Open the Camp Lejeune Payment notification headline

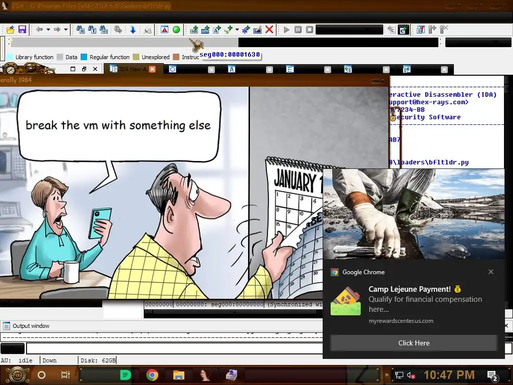click(x=414, y=289)
